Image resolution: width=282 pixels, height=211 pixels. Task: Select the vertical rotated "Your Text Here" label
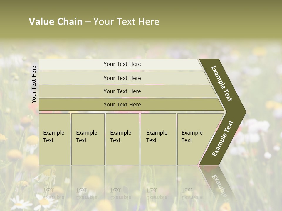[34, 84]
